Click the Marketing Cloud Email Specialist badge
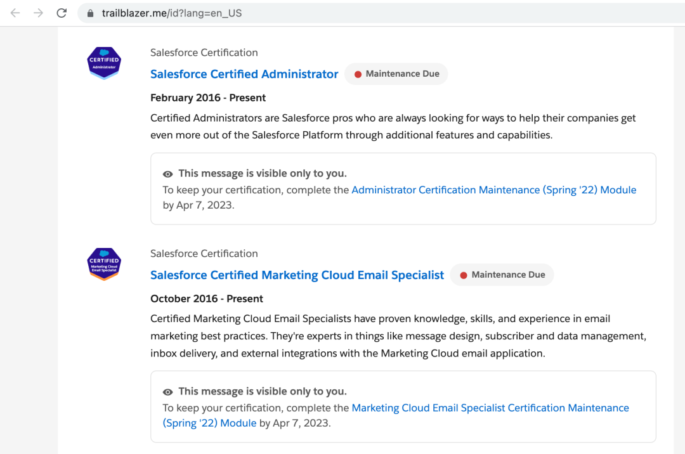 coord(104,264)
